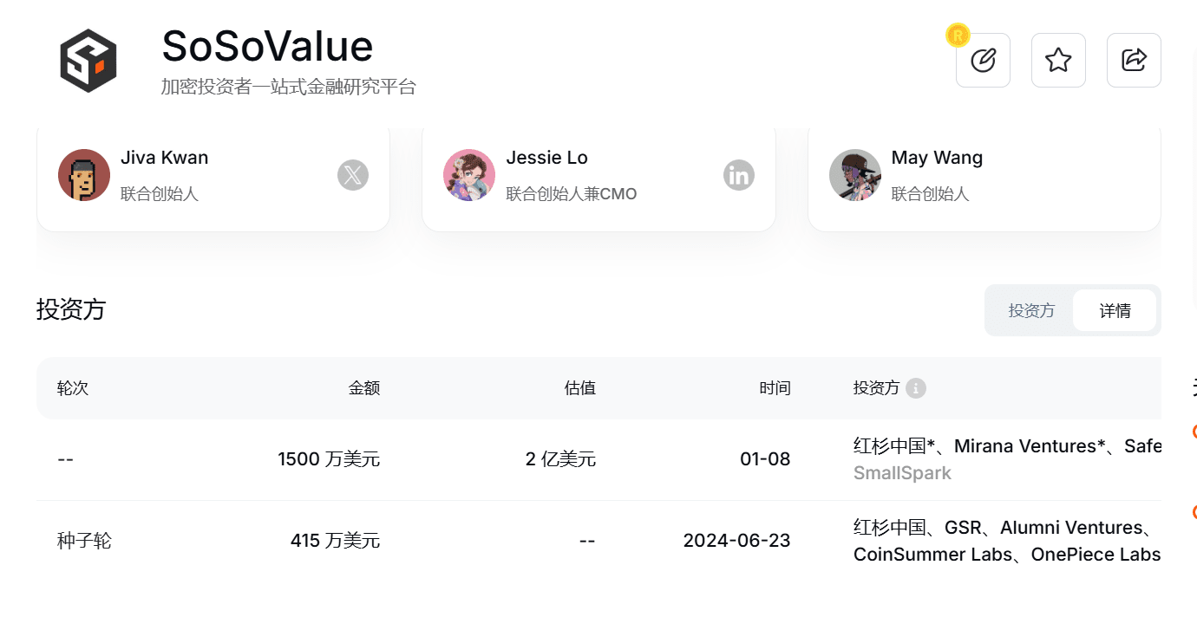Open the share icon
The height and width of the screenshot is (630, 1197).
(x=1134, y=60)
